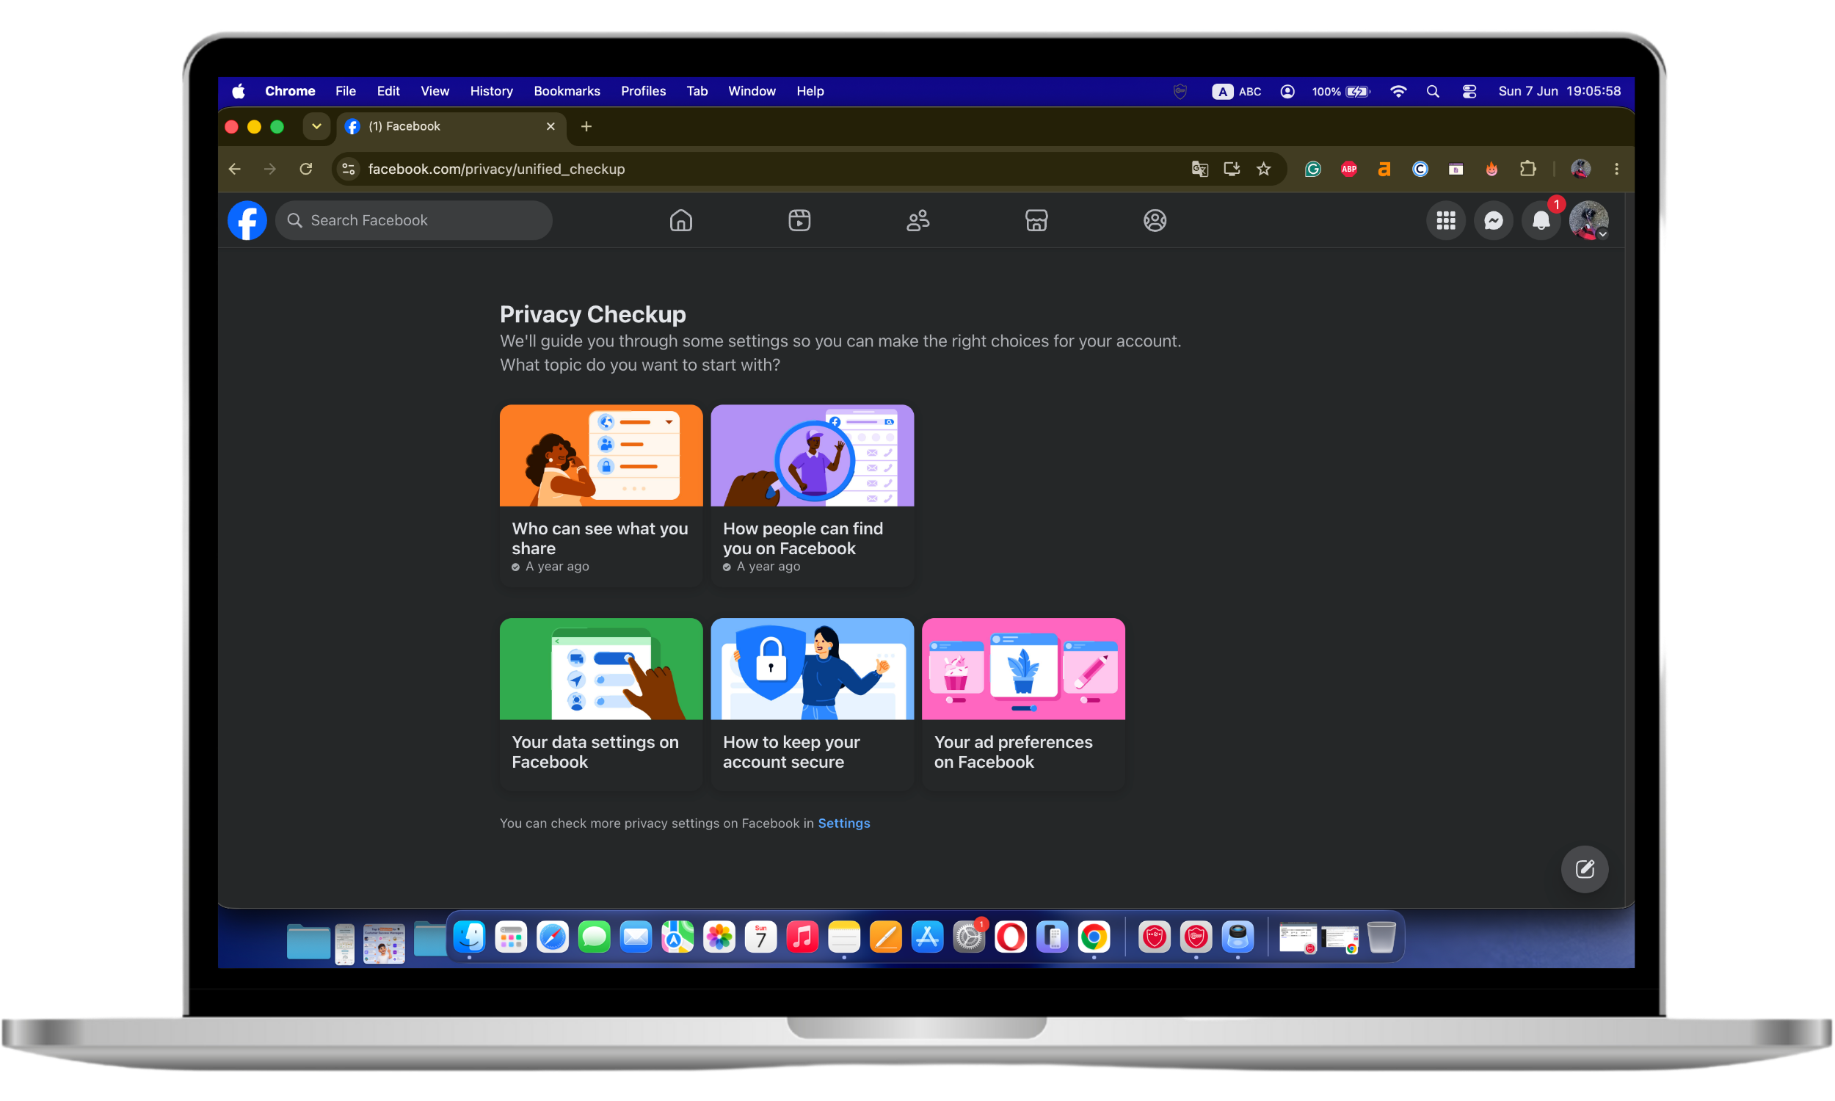The image size is (1835, 1101).
Task: Click the "Privacy Checkup" heading
Action: click(592, 315)
